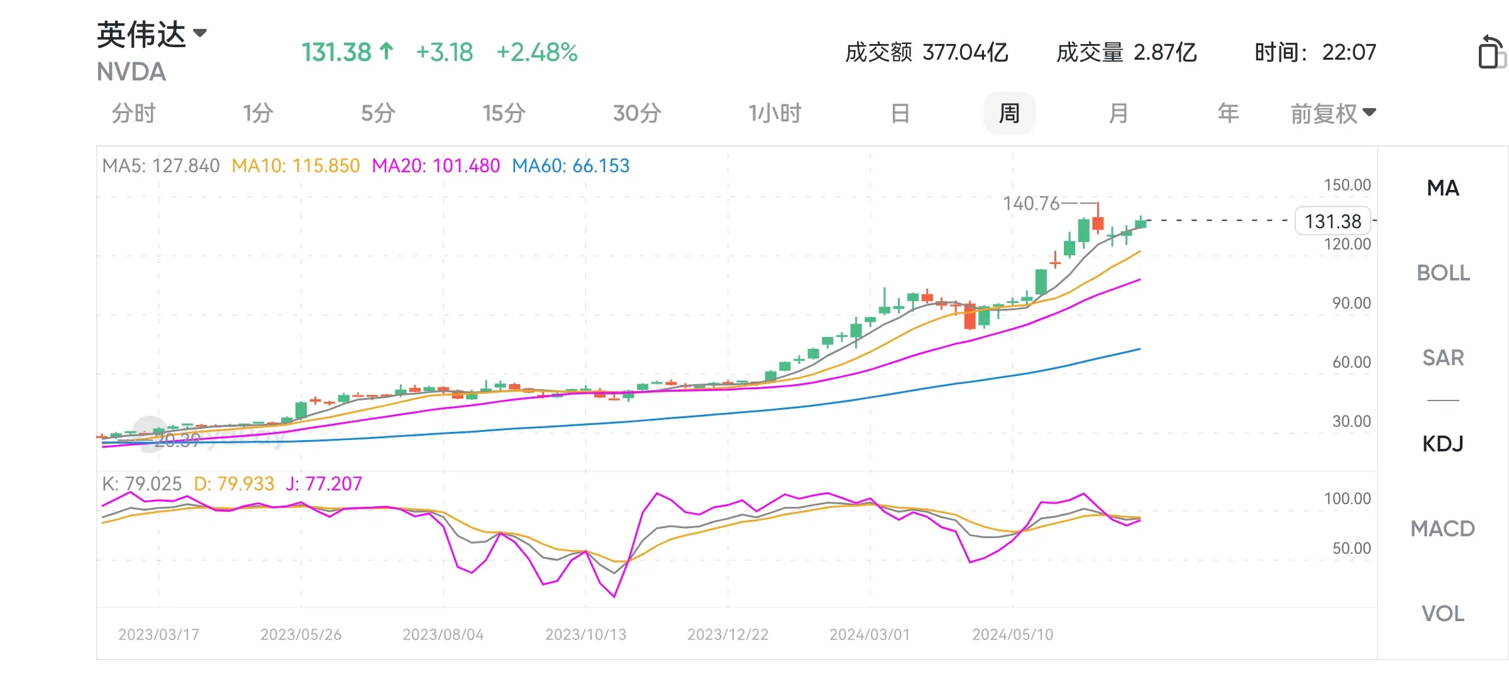Image resolution: width=1509 pixels, height=679 pixels.
Task: Click the green 131.38 price in header
Action: click(336, 52)
